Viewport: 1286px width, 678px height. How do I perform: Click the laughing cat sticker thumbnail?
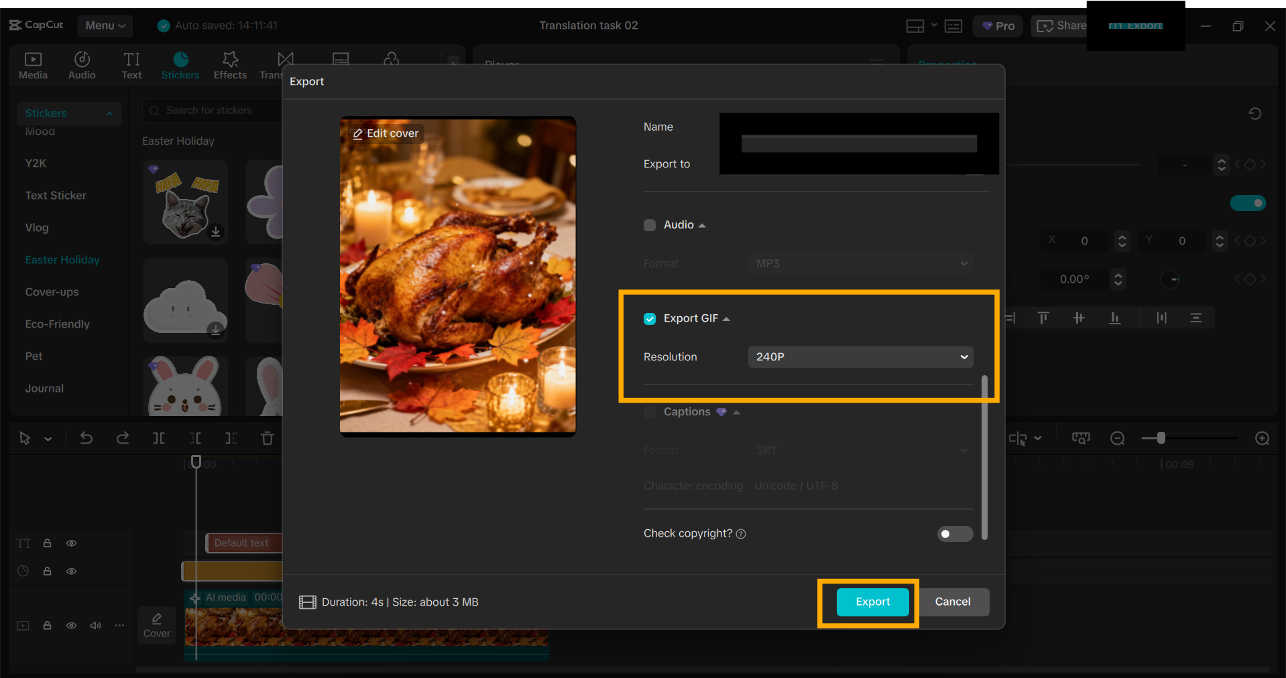click(185, 201)
